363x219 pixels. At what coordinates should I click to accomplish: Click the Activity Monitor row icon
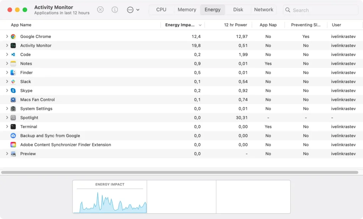point(13,46)
